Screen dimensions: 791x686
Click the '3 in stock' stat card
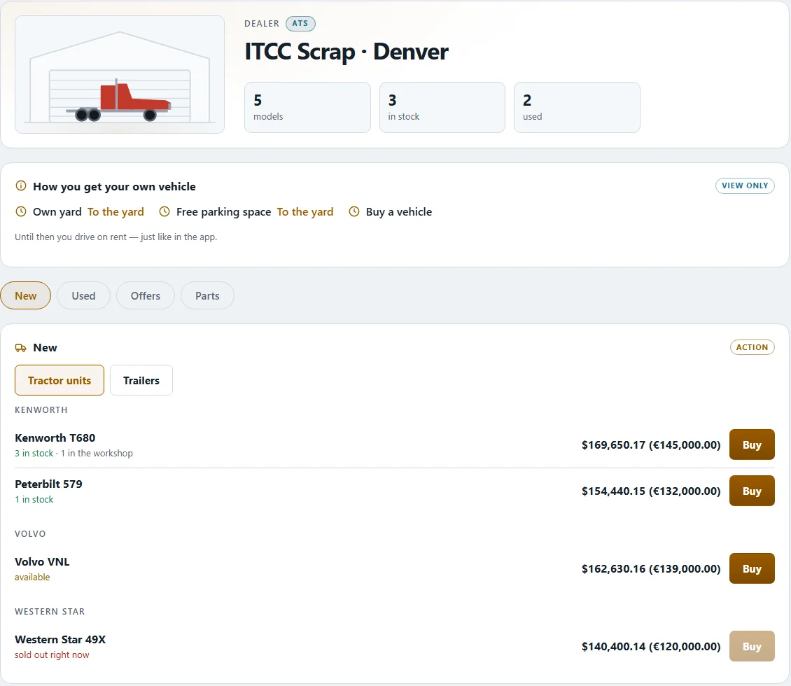click(442, 107)
